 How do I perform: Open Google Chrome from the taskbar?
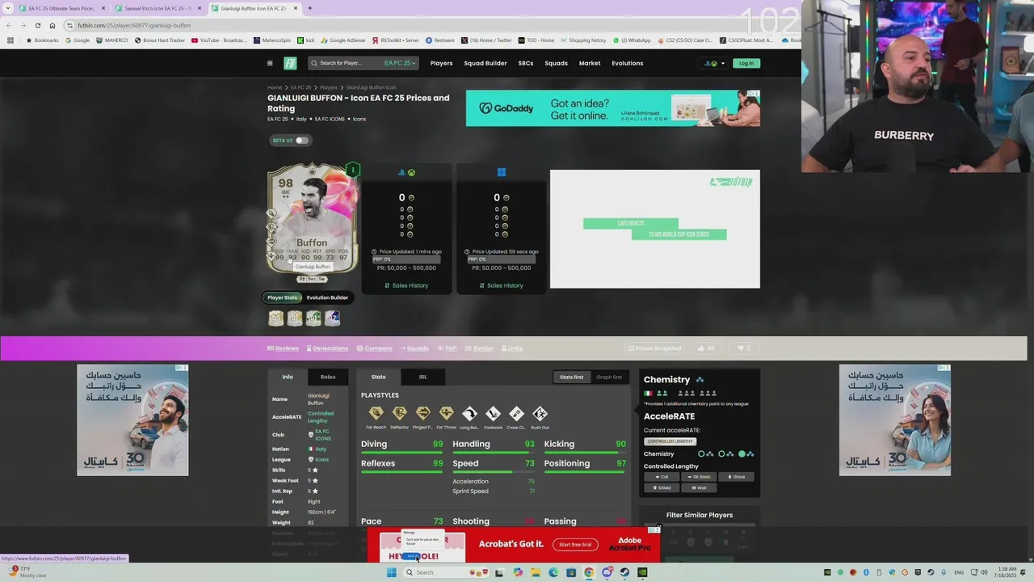coord(589,572)
